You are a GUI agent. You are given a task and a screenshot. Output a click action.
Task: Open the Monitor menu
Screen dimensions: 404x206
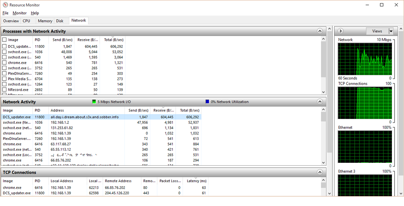tap(19, 13)
